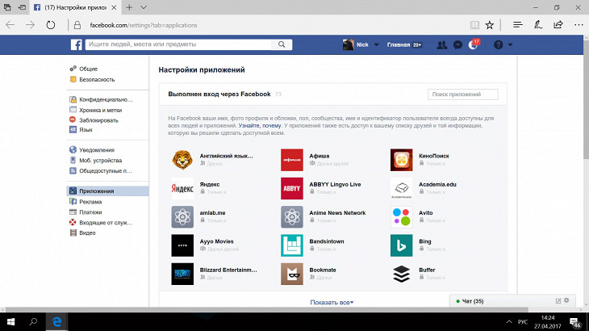The width and height of the screenshot is (589, 331).
Task: Open the friend requests icon
Action: click(x=441, y=45)
